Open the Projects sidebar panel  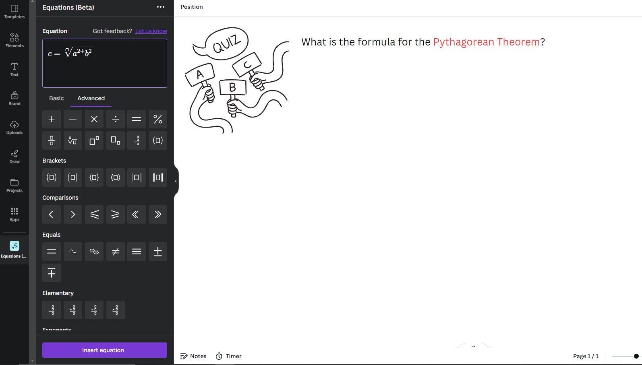14,186
